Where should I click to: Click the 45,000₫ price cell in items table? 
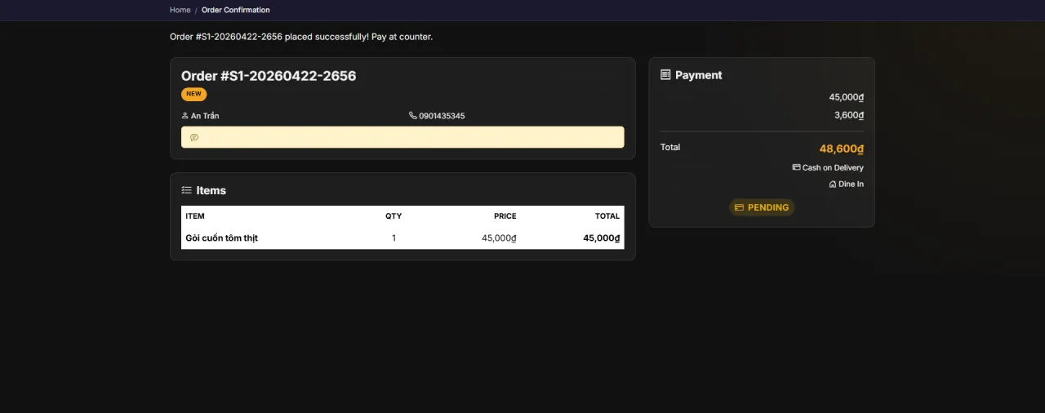(x=499, y=238)
